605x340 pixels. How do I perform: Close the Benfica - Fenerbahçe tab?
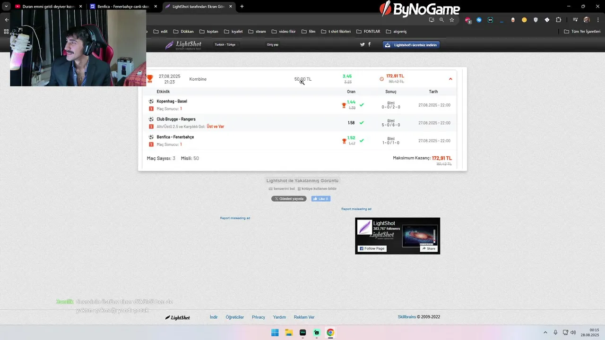tap(156, 7)
